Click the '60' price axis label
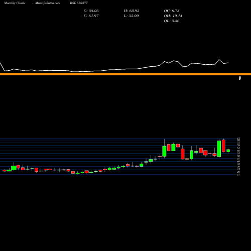 [x=238, y=151]
